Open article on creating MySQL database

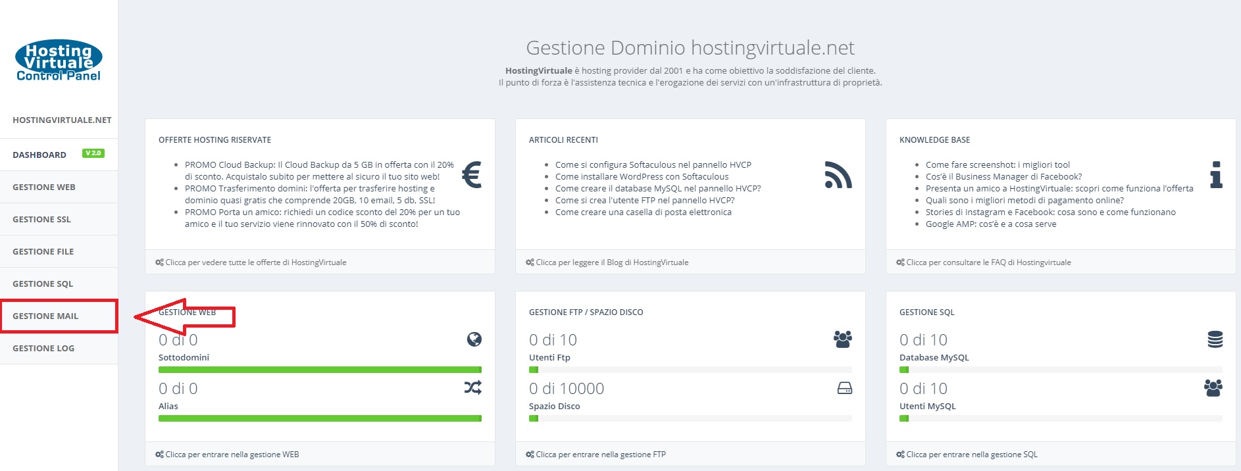coord(658,188)
